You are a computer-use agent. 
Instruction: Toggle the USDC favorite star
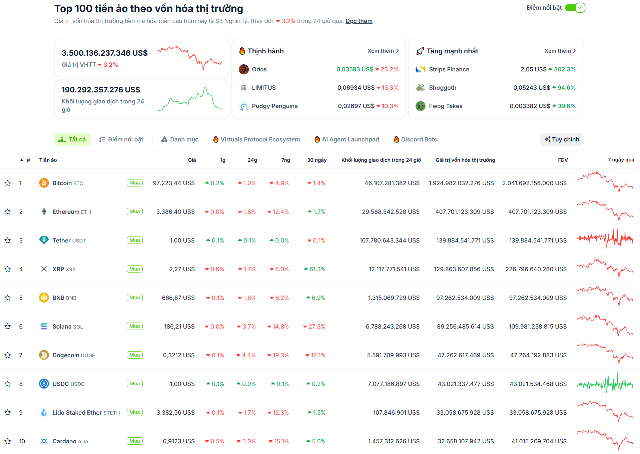(x=8, y=384)
